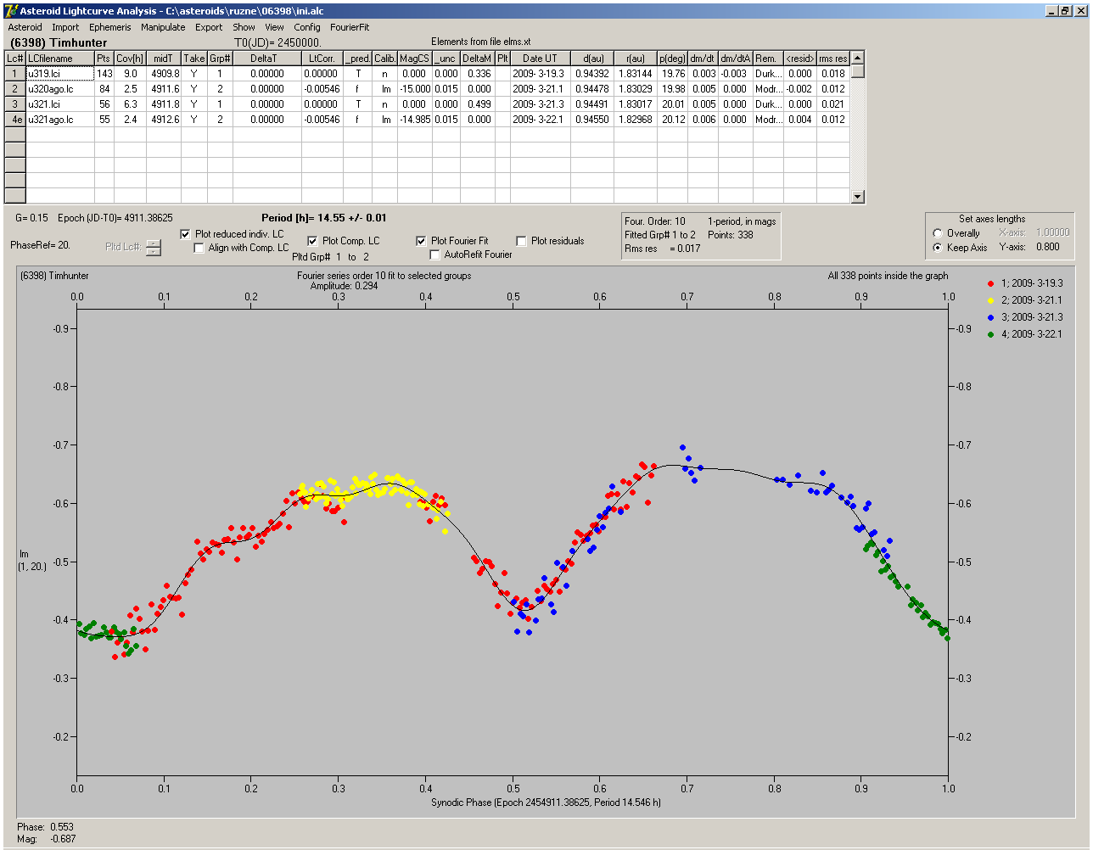Click the X-axis length field
The width and height of the screenshot is (1093, 850).
(x=1051, y=233)
